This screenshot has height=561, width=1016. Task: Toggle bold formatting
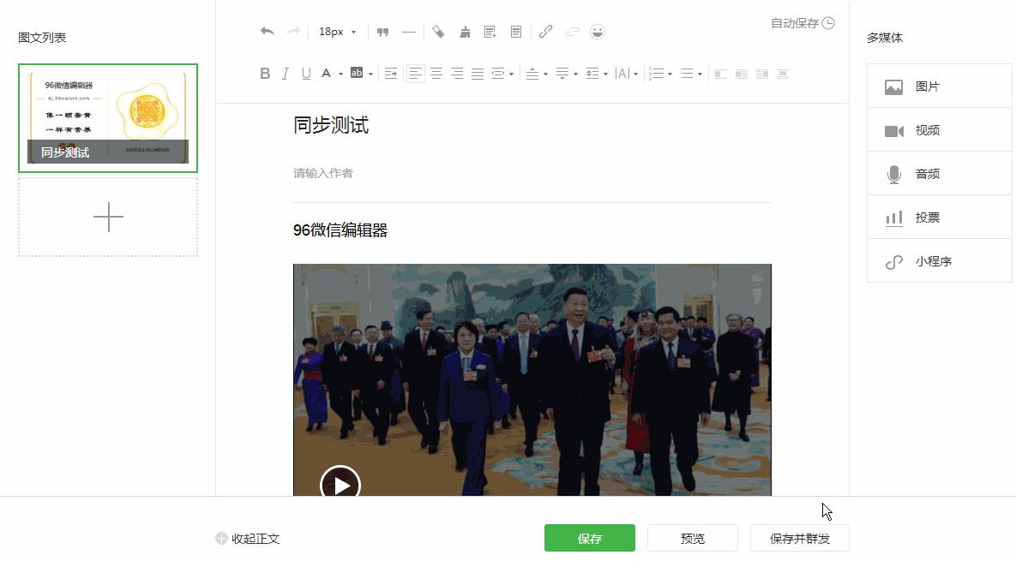point(265,74)
